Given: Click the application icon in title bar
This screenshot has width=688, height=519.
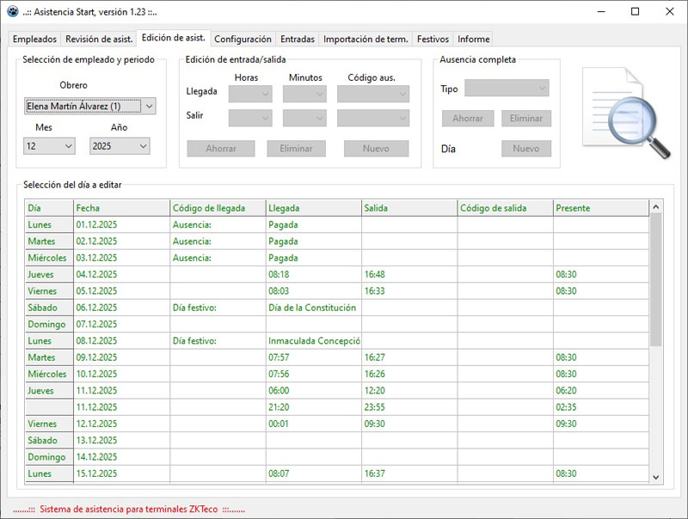Looking at the screenshot, I should (x=12, y=12).
